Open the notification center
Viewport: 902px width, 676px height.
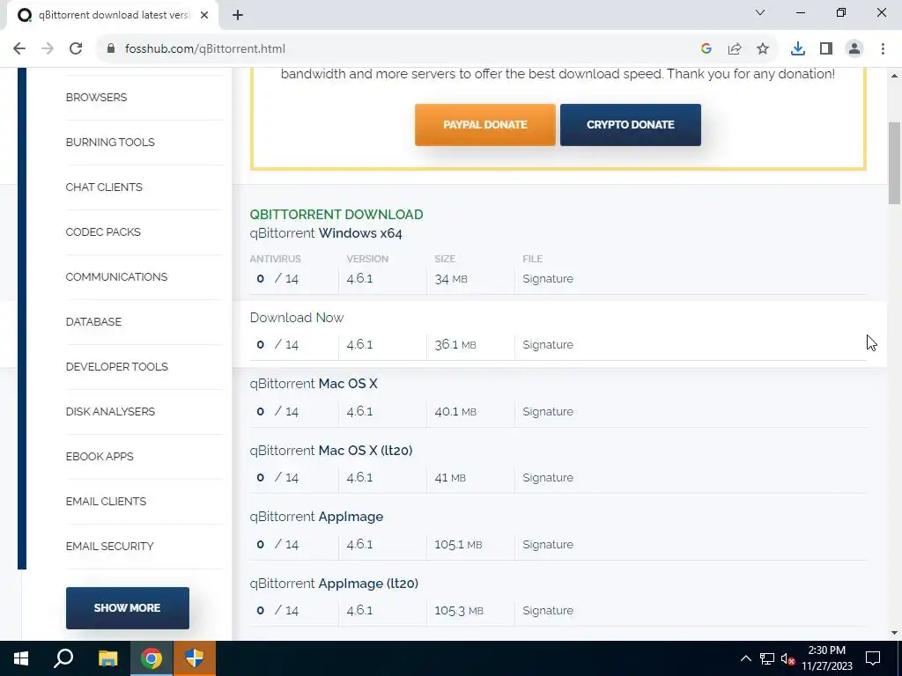[x=873, y=658]
